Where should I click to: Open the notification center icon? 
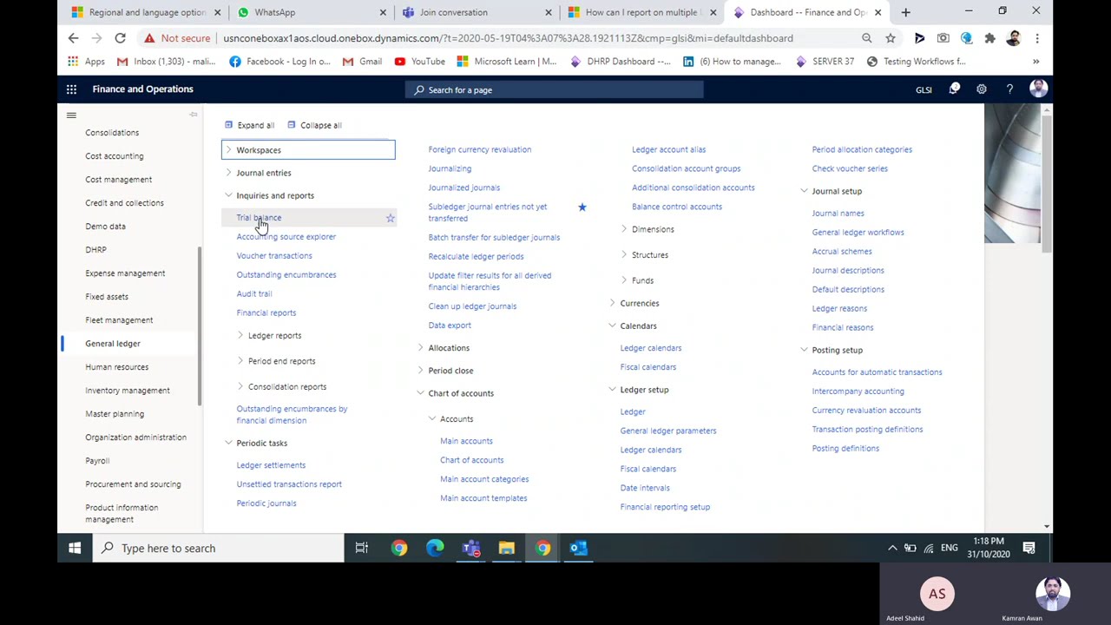[1029, 548]
